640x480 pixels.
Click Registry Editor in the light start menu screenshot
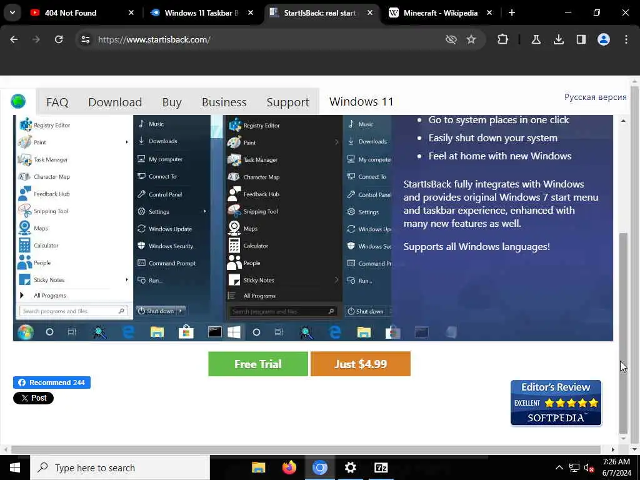coord(52,125)
